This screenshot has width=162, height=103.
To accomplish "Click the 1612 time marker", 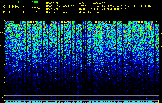I will 33,22.
